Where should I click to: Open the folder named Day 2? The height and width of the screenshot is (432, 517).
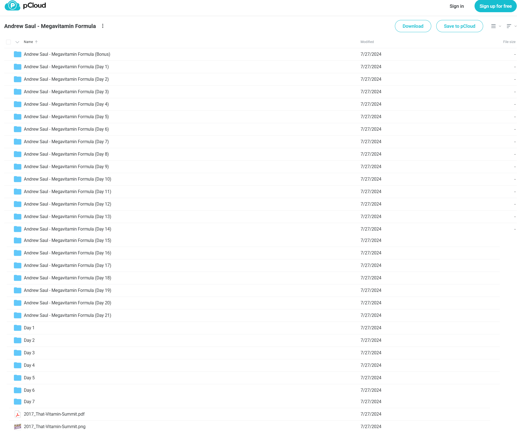click(29, 340)
